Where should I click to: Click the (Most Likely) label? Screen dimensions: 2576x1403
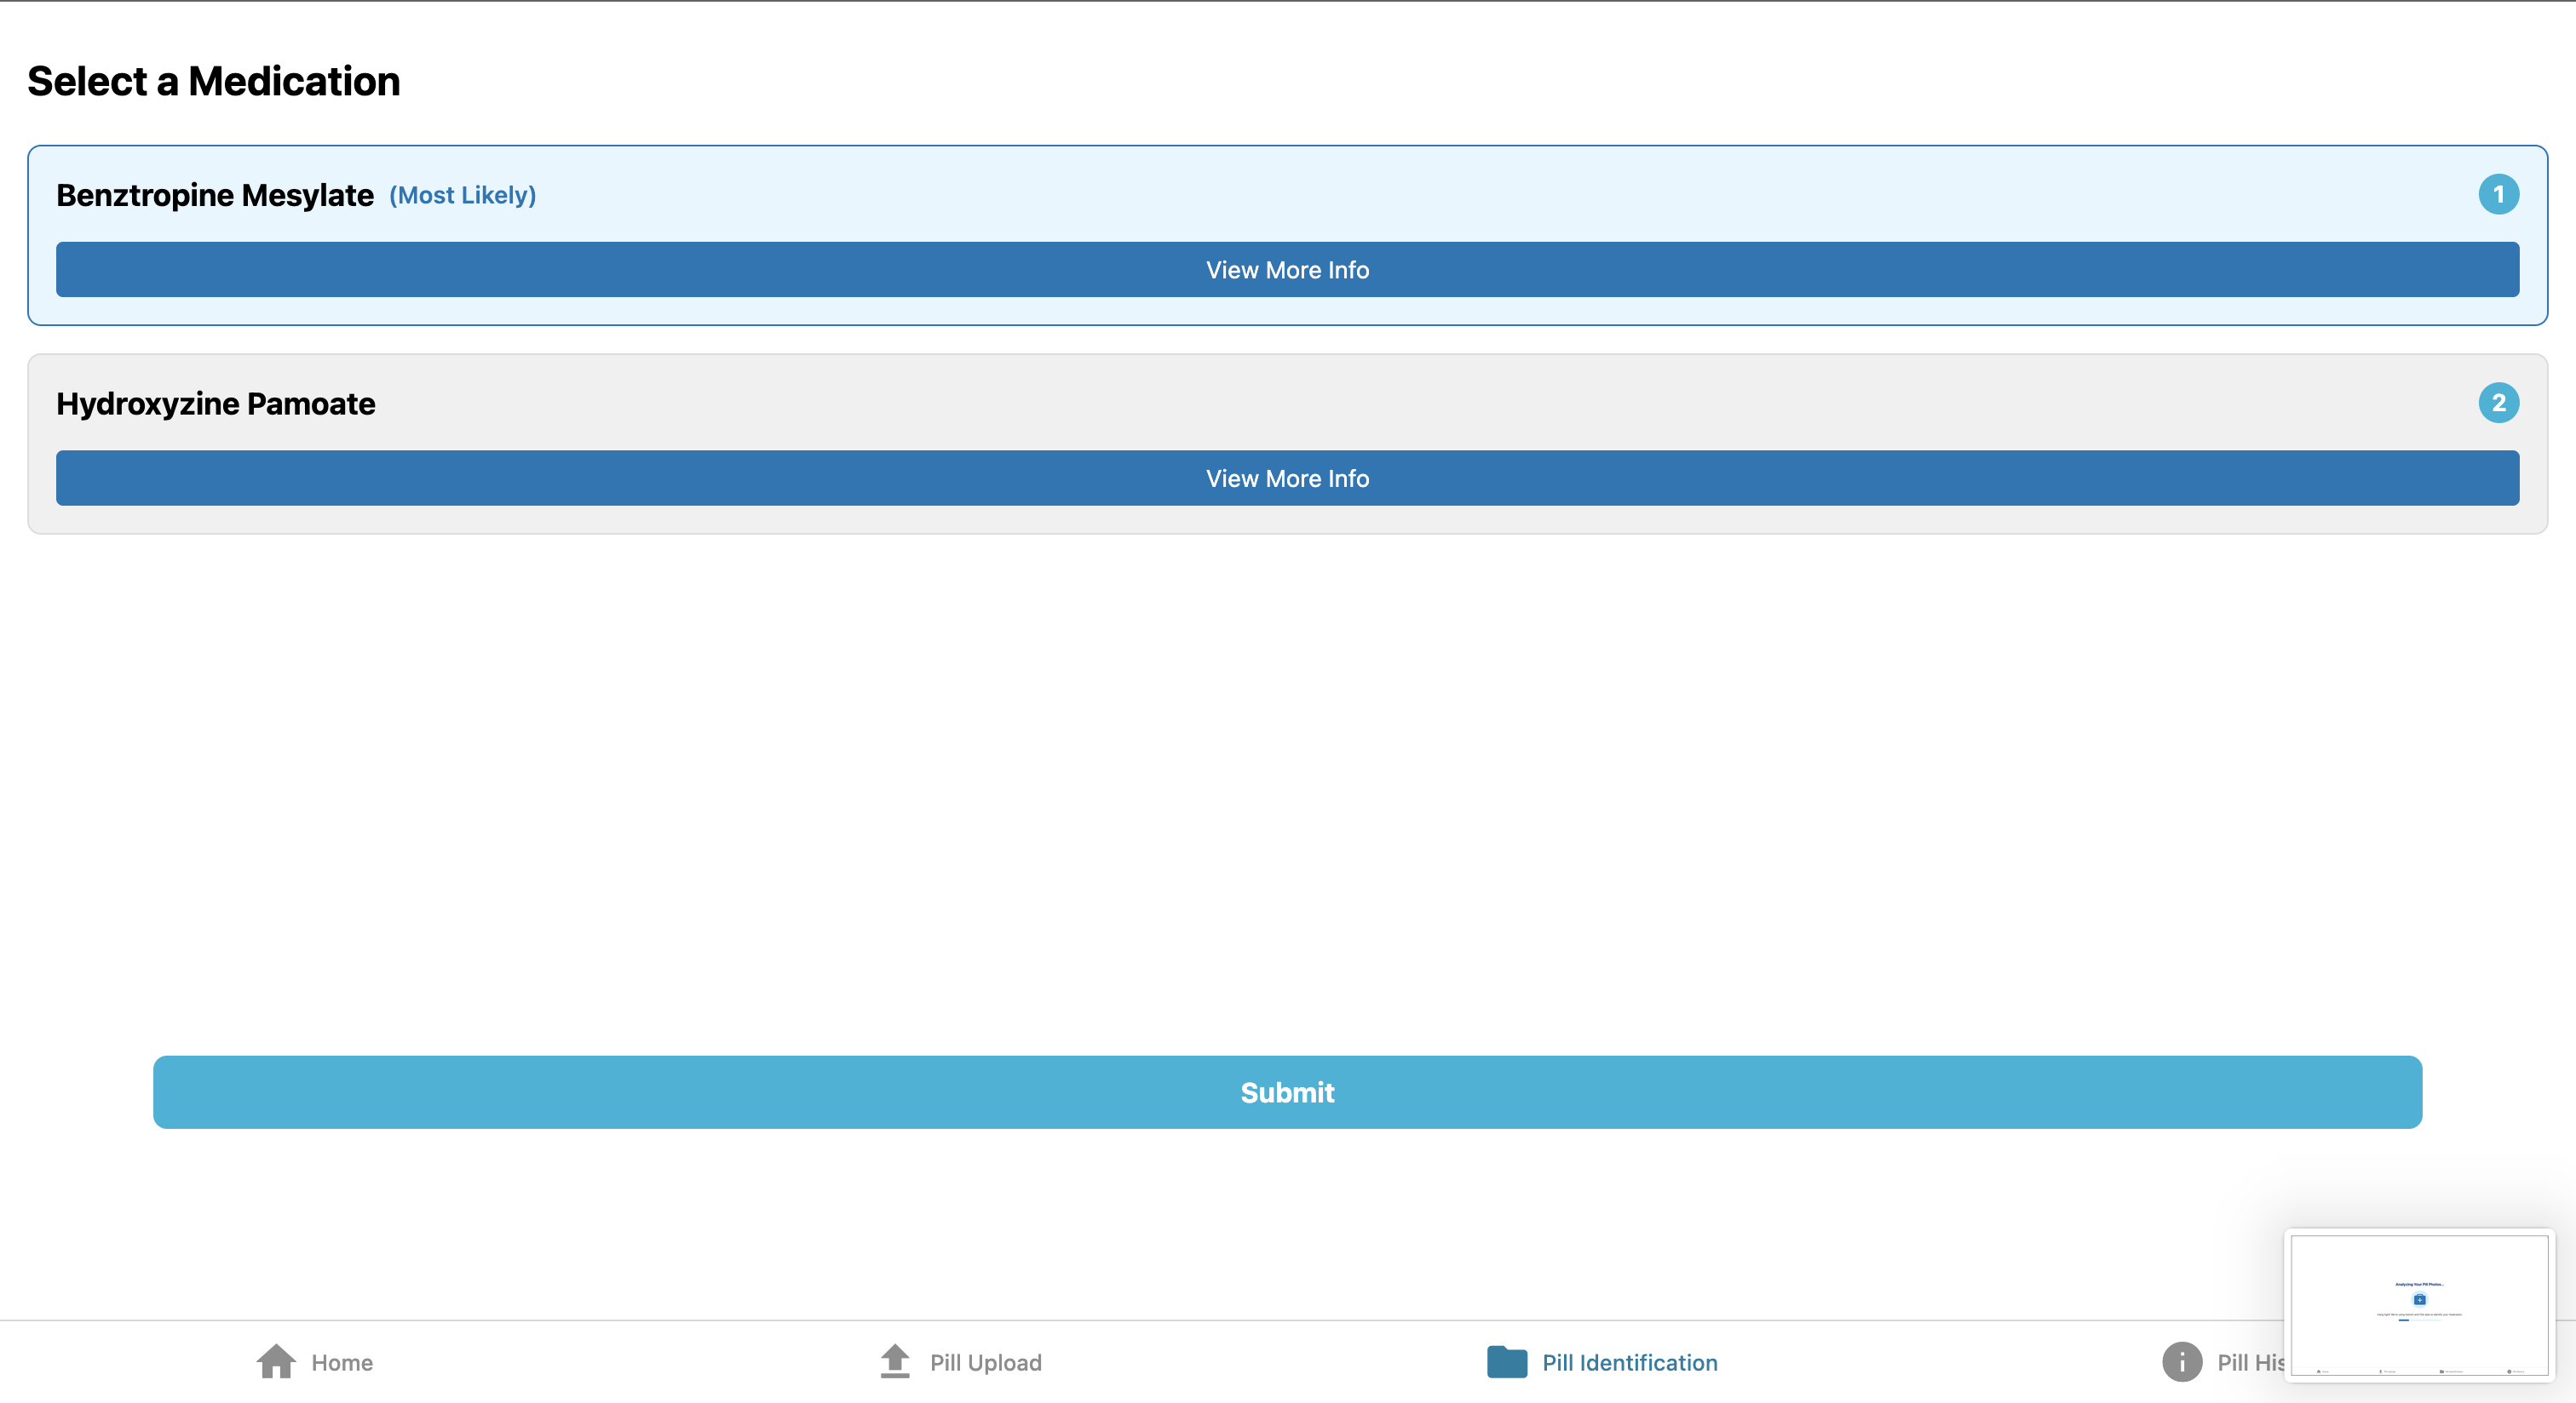(462, 196)
